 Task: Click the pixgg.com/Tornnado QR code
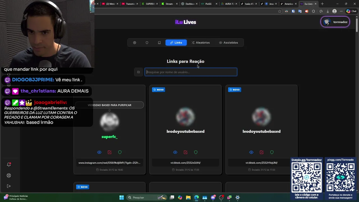(340, 178)
